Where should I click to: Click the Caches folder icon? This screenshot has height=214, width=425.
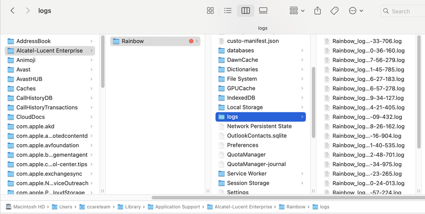click(11, 89)
